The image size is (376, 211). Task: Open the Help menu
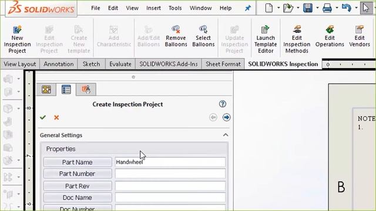tap(226, 8)
